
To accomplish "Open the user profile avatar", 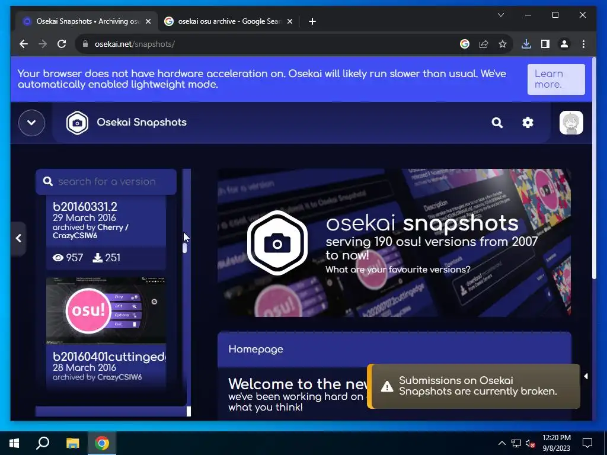I will coord(571,123).
